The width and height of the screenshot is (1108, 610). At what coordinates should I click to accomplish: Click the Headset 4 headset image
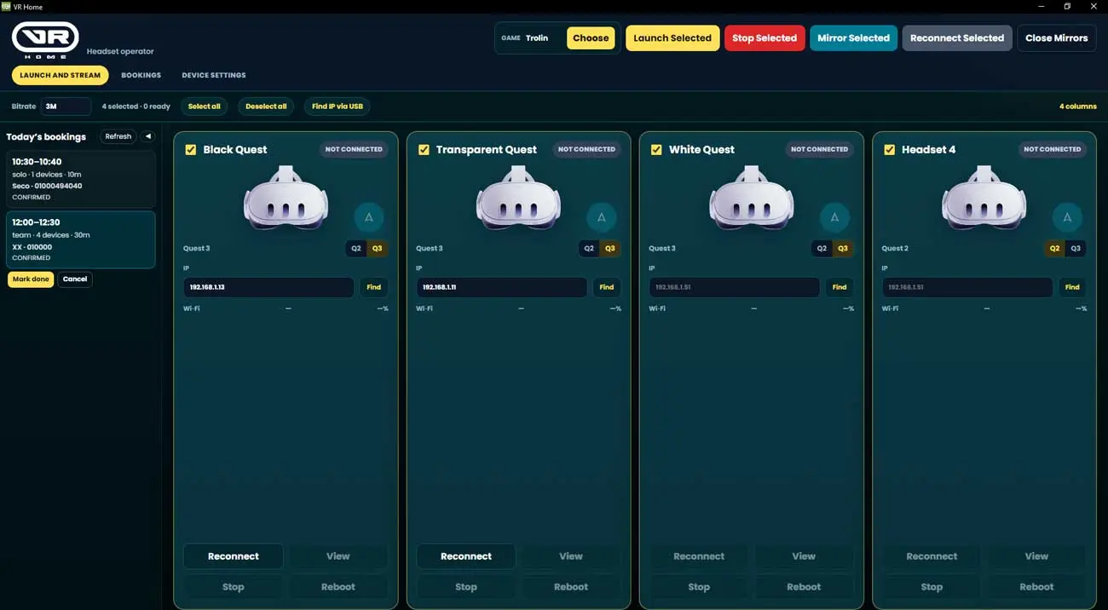(x=984, y=197)
